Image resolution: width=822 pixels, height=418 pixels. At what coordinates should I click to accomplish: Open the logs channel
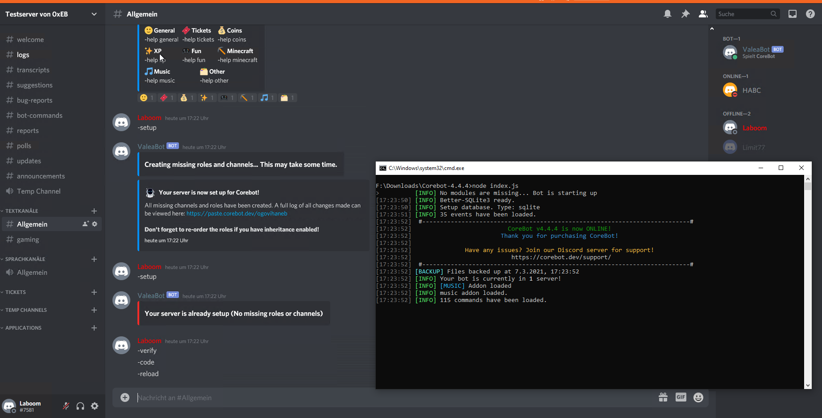coord(52,55)
